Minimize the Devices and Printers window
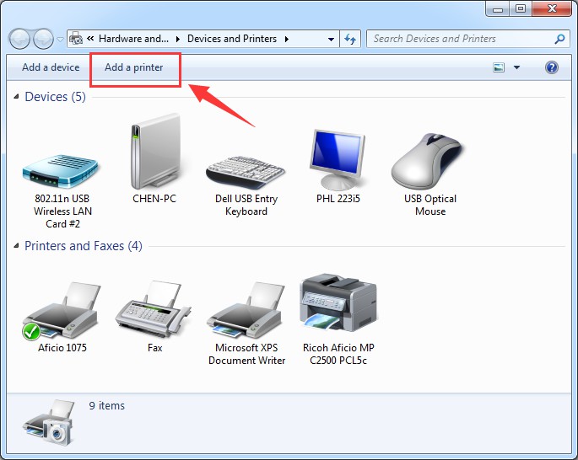 (x=498, y=8)
